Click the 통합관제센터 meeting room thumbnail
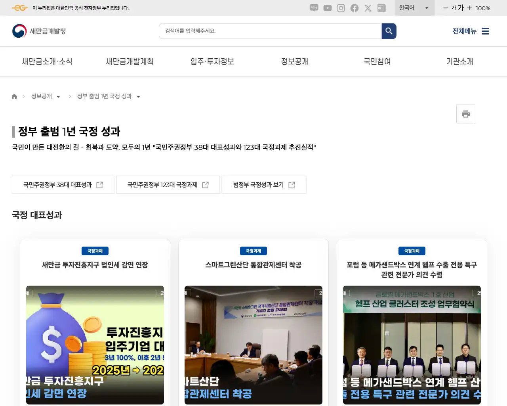Screen dimensions: 507x406 pyautogui.click(x=253, y=345)
